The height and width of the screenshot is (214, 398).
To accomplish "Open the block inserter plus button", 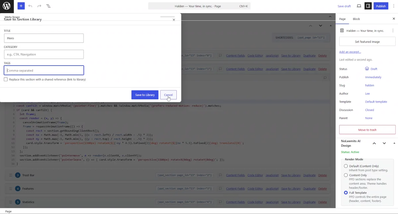I will coord(21,6).
